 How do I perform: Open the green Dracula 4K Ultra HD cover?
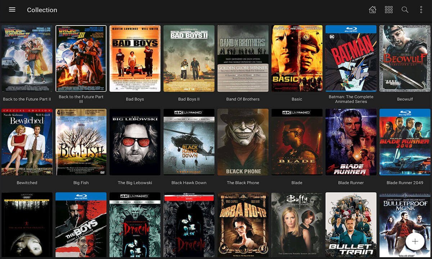tap(135, 224)
